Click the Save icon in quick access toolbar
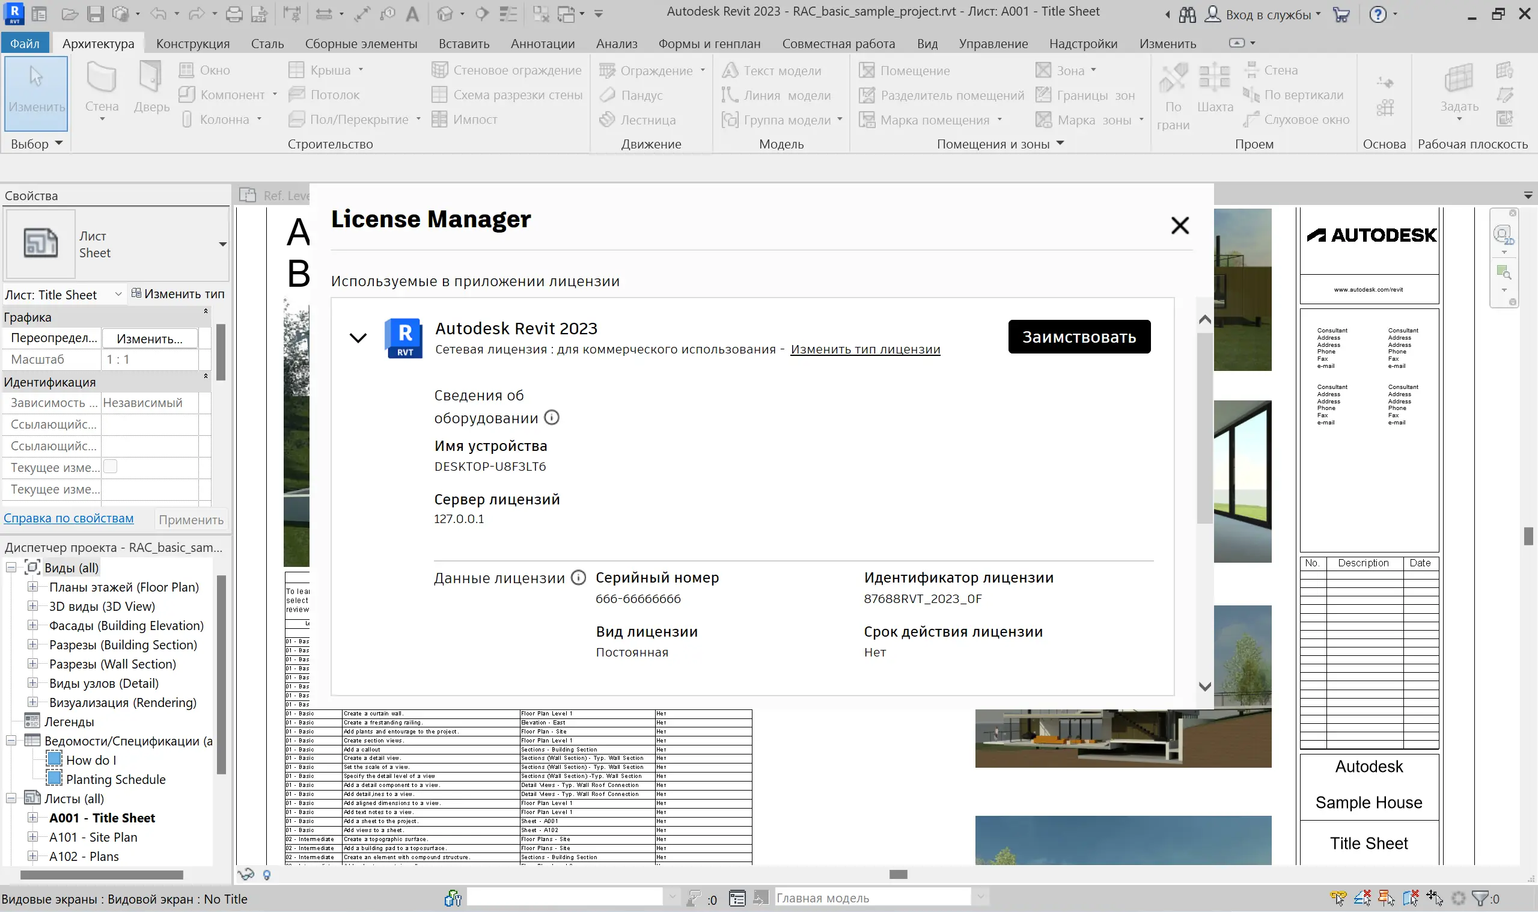The height and width of the screenshot is (912, 1538). click(x=95, y=14)
